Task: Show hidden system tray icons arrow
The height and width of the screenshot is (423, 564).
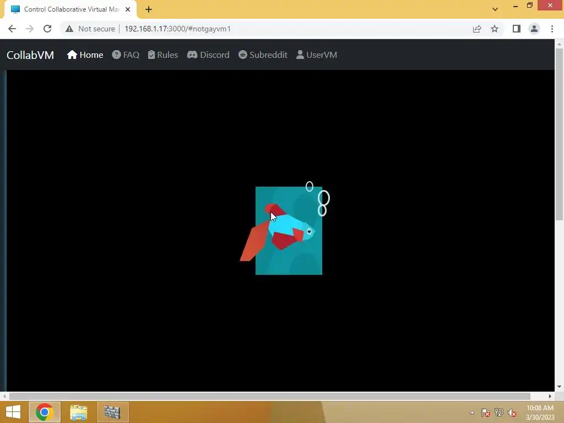Action: click(x=472, y=413)
